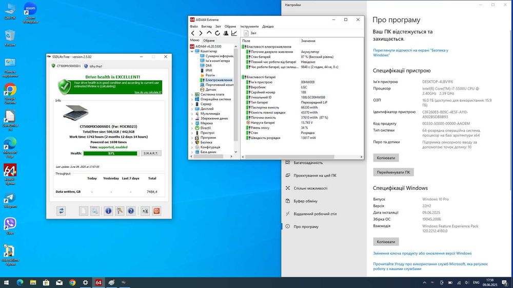Show hidden system tray icons chevron
513x288 pixels.
pyautogui.click(x=424, y=282)
